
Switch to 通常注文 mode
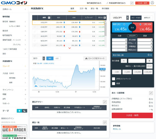point(147,18)
